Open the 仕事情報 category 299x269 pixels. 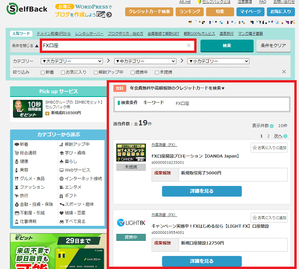[x=26, y=222]
